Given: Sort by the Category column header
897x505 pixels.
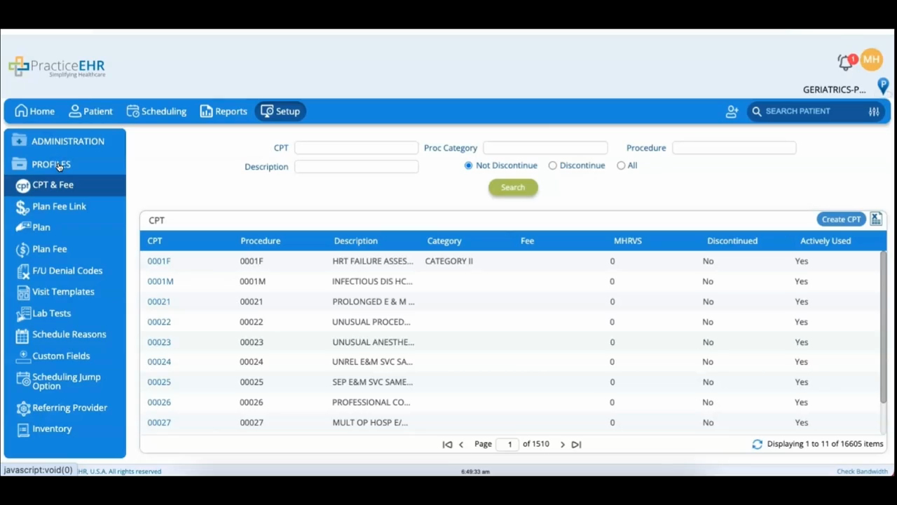Looking at the screenshot, I should (444, 241).
